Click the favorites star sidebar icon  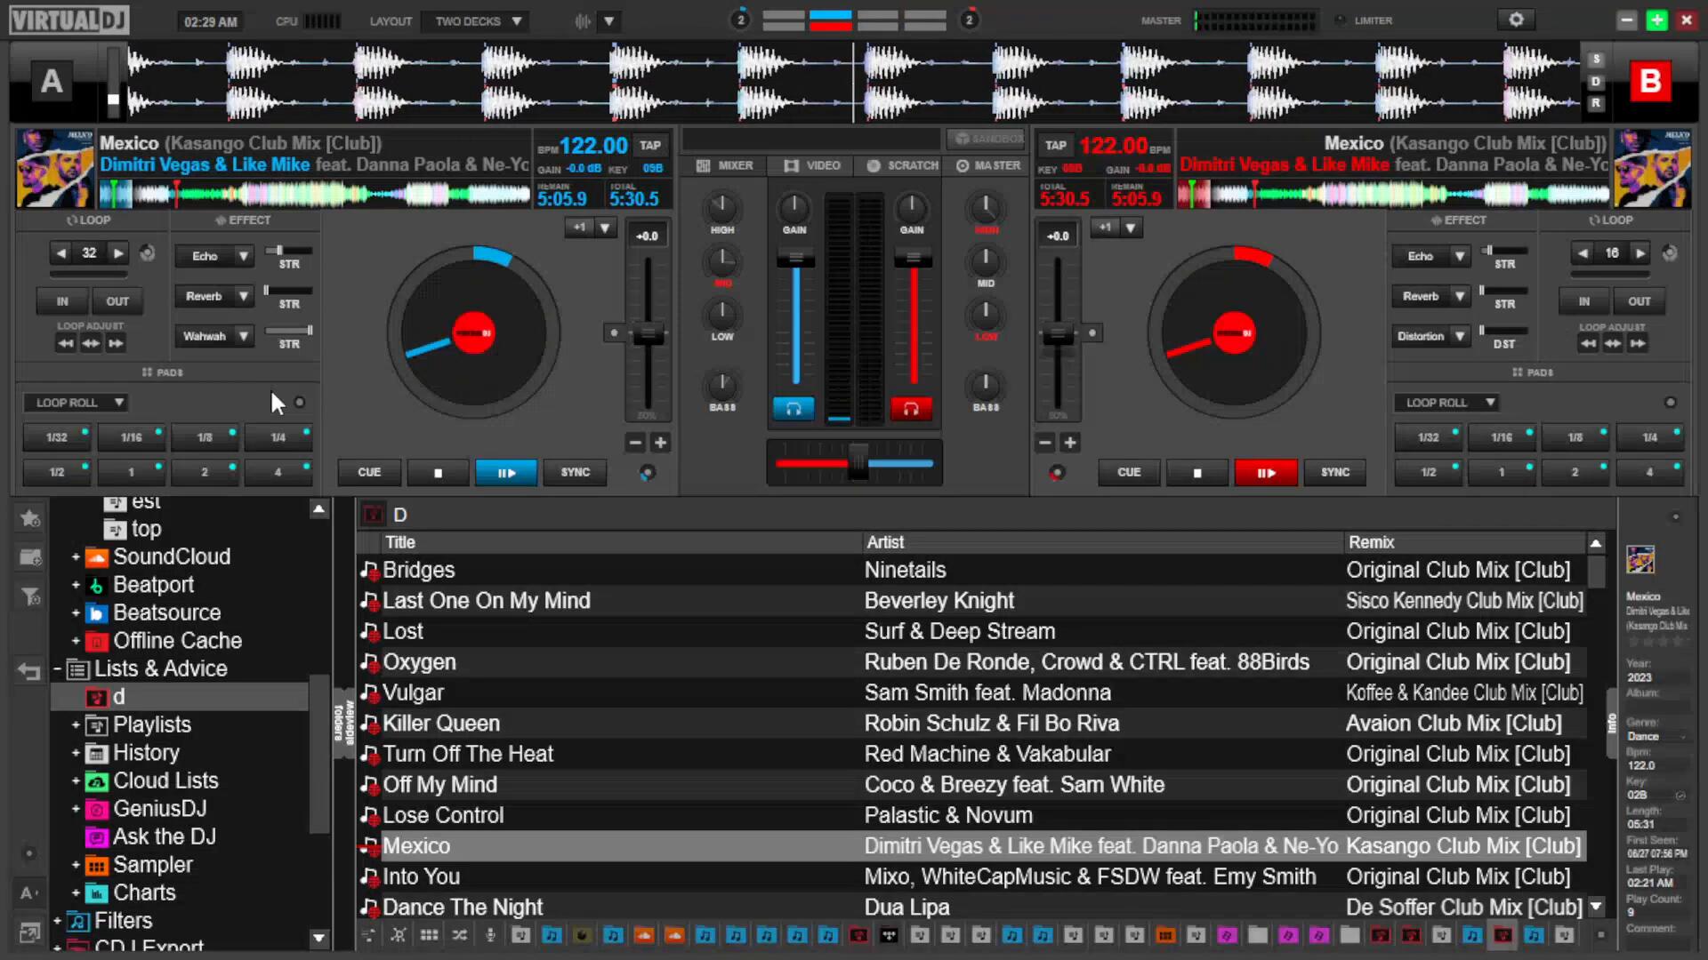tap(29, 518)
